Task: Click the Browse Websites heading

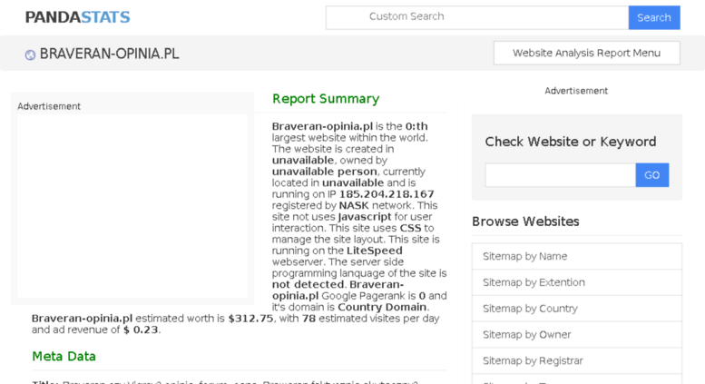Action: click(525, 222)
